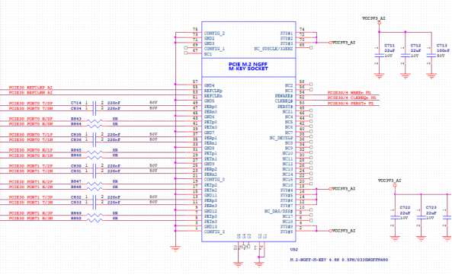The height and width of the screenshot is (275, 452).
Task: Select the PCIE30_REFCLKN_AI net label
Action: pyautogui.click(x=30, y=93)
